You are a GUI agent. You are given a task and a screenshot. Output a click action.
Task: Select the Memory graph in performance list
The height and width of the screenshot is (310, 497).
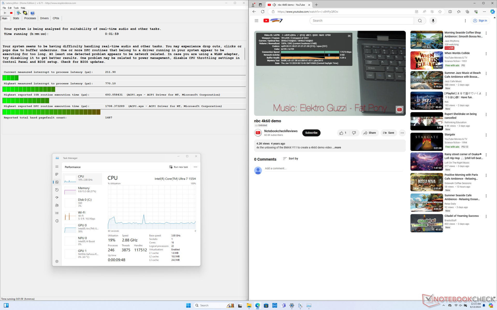(83, 190)
